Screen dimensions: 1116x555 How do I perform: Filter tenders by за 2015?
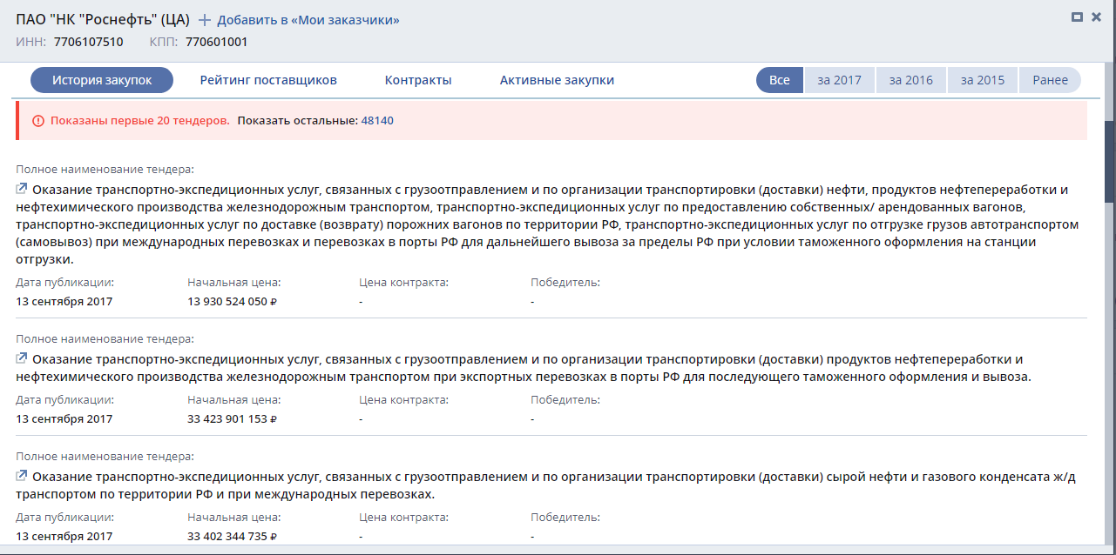(x=983, y=80)
